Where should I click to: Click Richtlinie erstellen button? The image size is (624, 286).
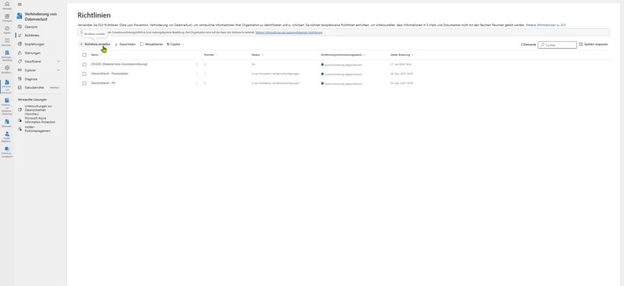[95, 45]
